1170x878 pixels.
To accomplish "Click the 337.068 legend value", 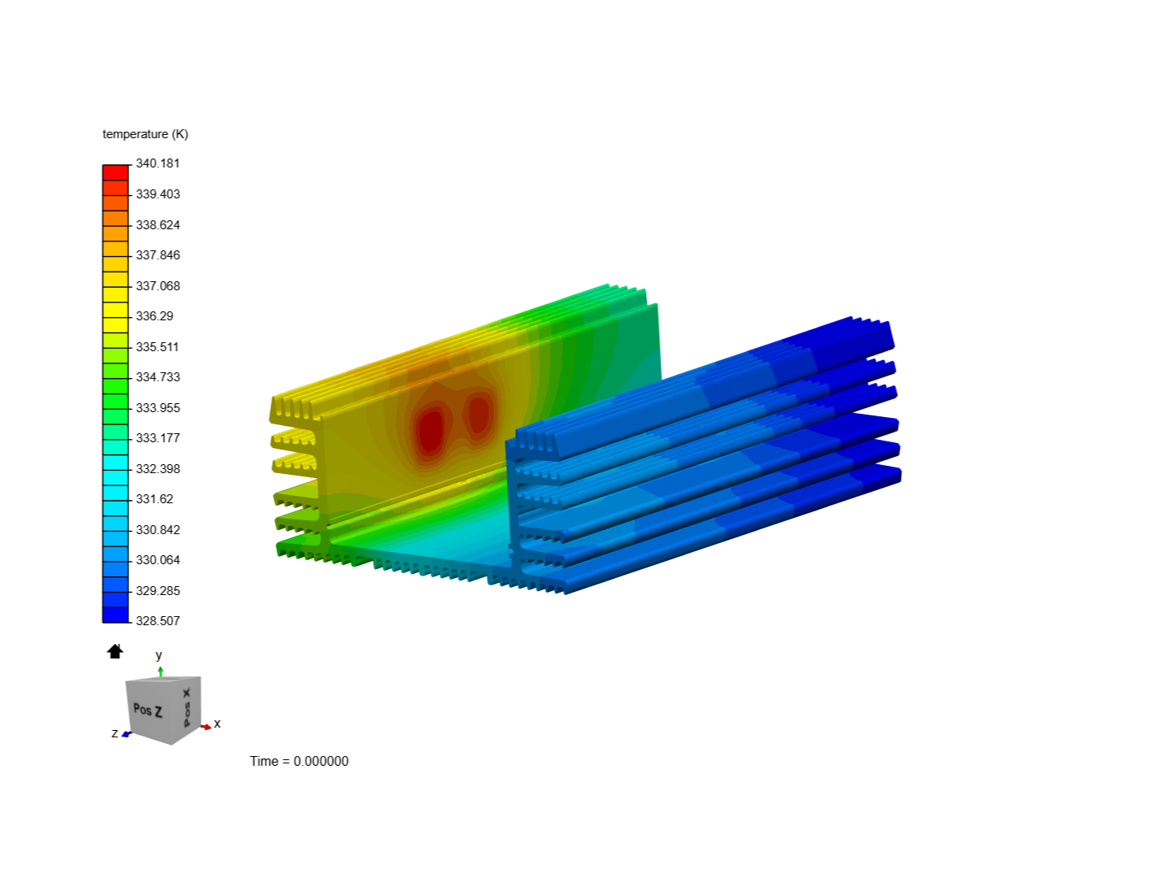I will point(158,286).
